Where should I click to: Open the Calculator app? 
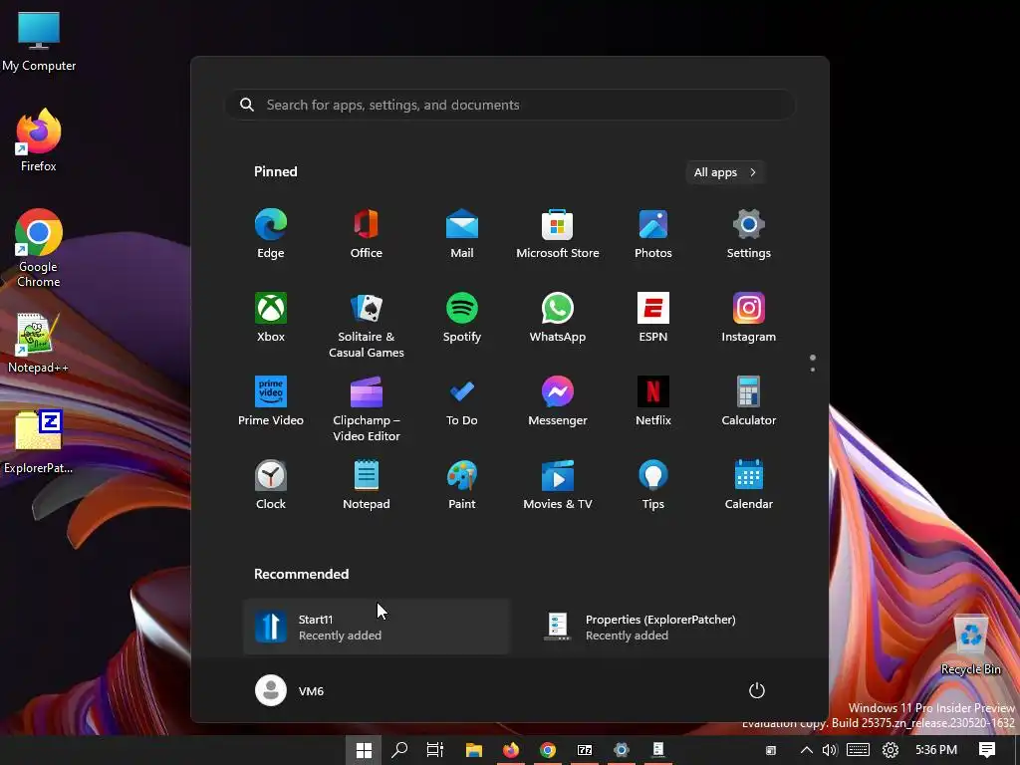pos(749,401)
